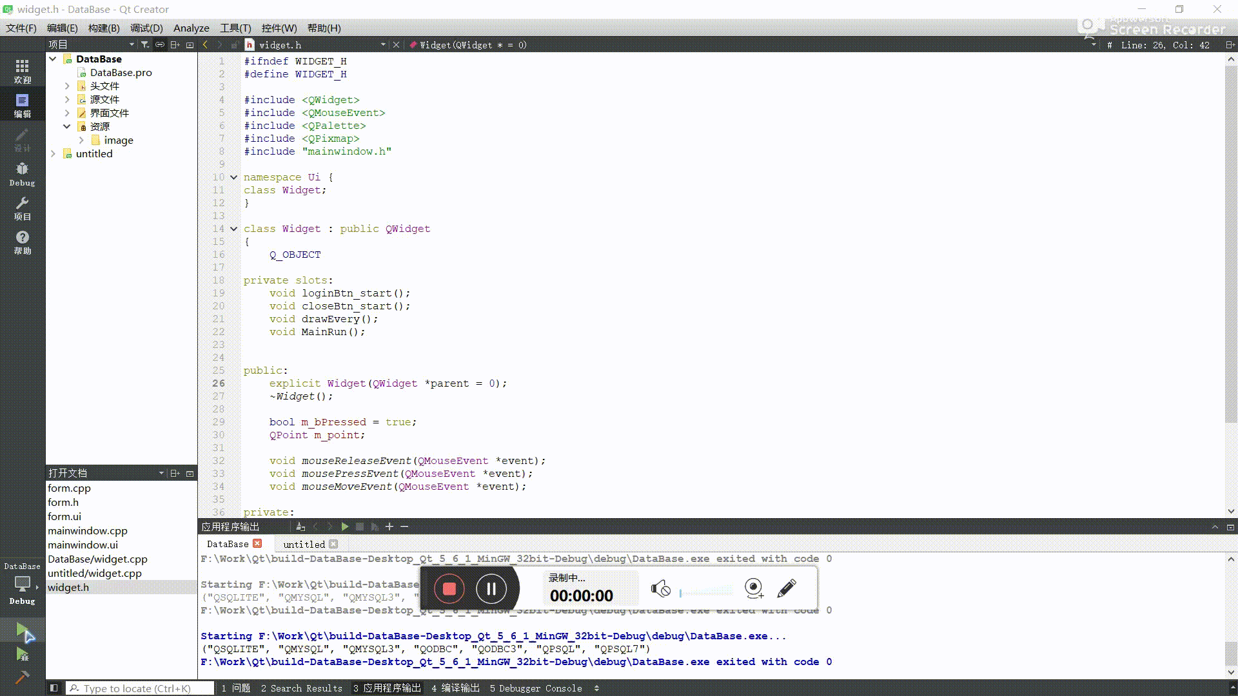Switch to Edit (编辑) mode
Image resolution: width=1238 pixels, height=696 pixels.
tap(22, 105)
